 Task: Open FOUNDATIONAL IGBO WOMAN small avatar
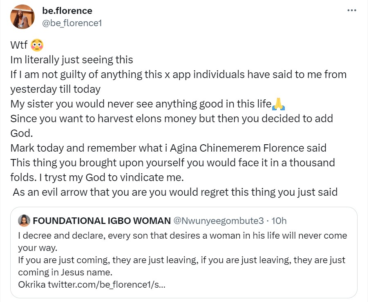pos(24,221)
